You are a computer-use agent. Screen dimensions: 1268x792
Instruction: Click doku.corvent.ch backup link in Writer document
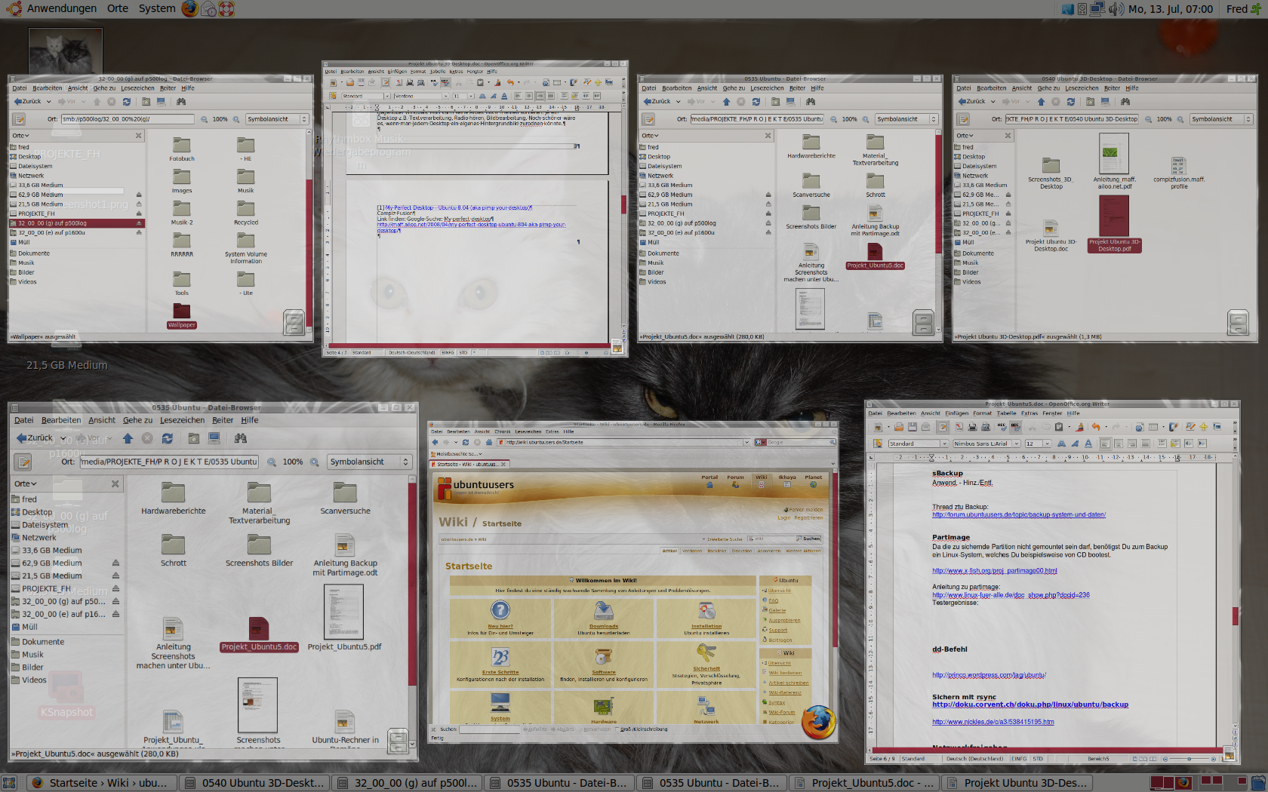pos(1029,705)
